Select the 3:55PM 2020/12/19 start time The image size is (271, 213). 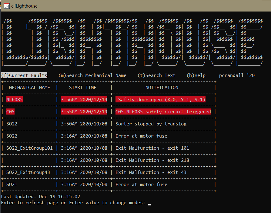pos(84,112)
